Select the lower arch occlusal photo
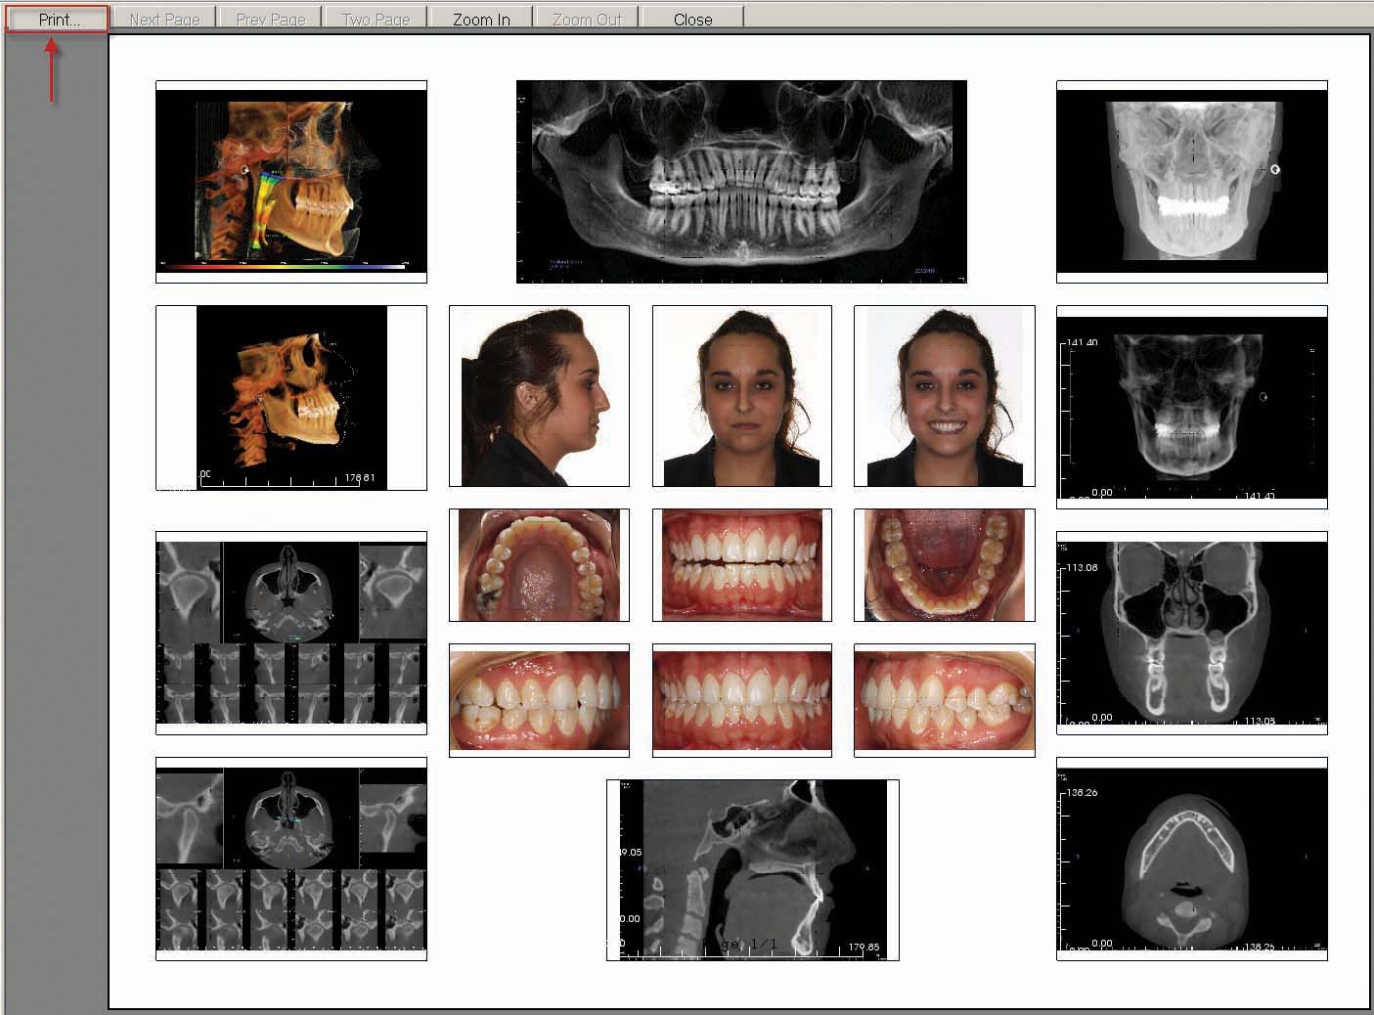 944,565
